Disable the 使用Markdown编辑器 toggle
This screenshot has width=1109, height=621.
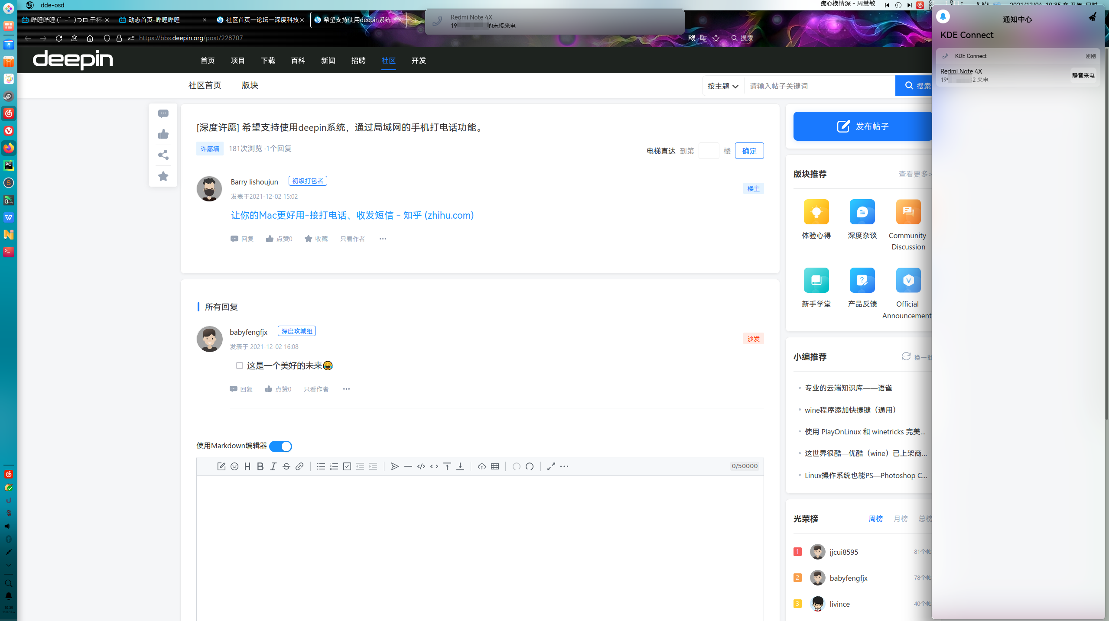280,446
